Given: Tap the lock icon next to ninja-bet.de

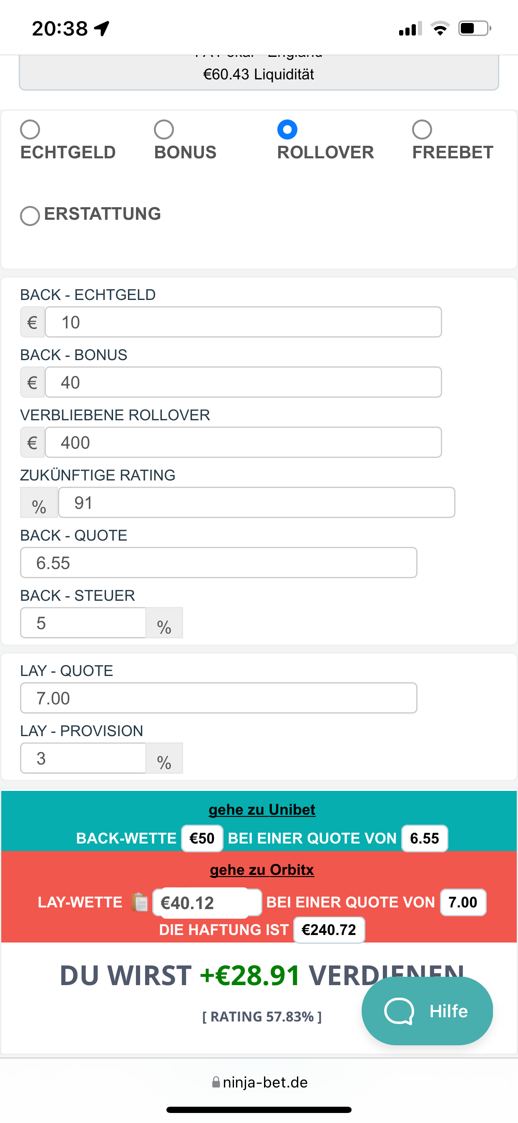Looking at the screenshot, I should click(216, 1082).
